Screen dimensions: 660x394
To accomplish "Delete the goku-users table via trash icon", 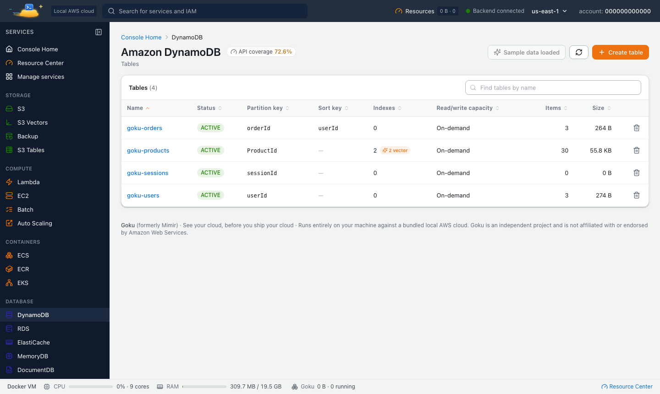I will pos(637,195).
